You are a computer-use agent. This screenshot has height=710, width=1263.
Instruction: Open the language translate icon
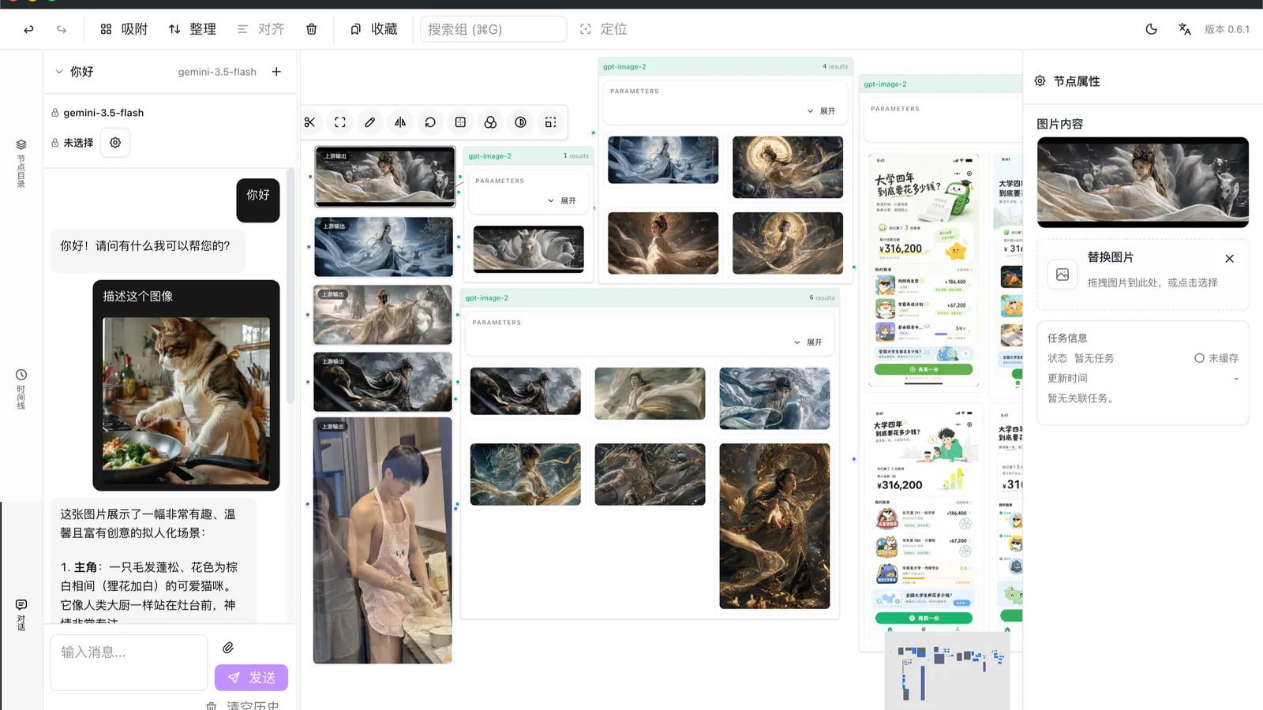point(1185,29)
